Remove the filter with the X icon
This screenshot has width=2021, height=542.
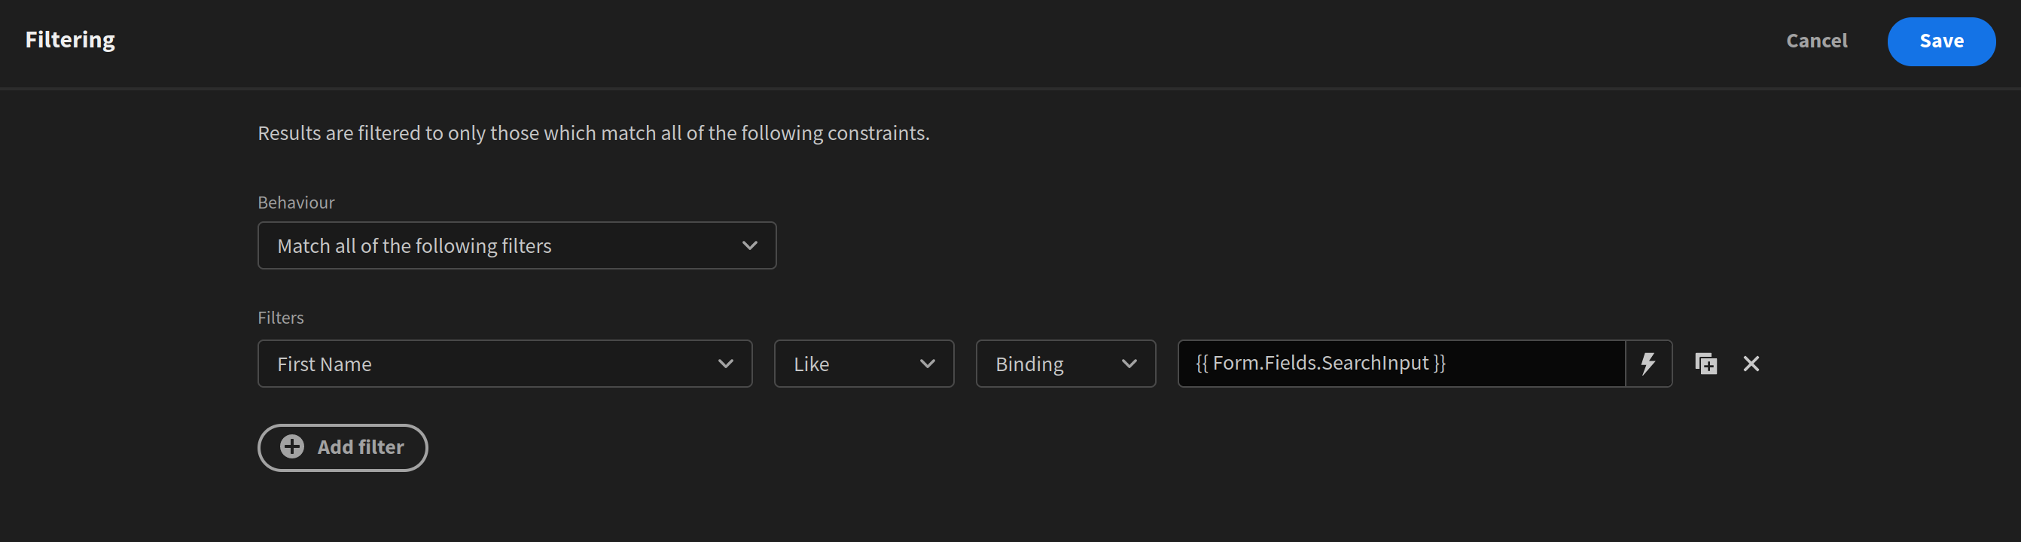pyautogui.click(x=1751, y=363)
